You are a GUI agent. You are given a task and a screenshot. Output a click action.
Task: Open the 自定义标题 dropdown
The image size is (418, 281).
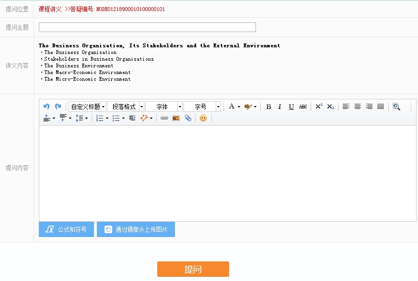click(x=87, y=107)
